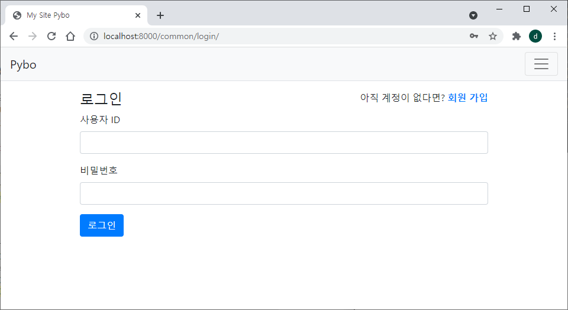
Task: Click the 아직 계정이 없다면? text
Action: (402, 98)
